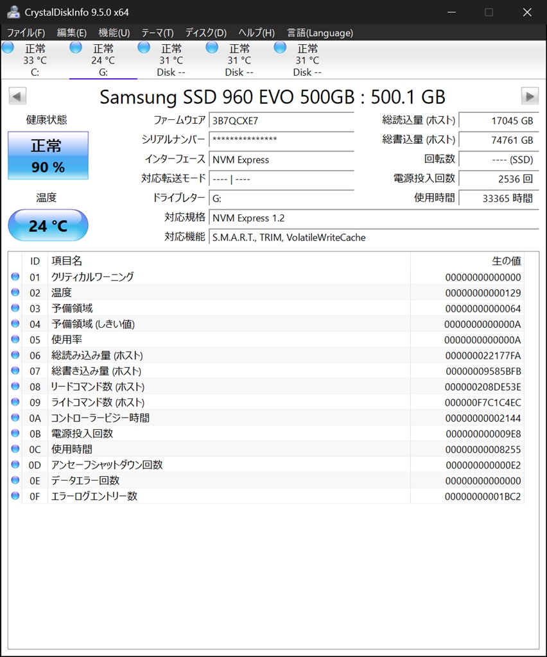This screenshot has width=547, height=657.
Task: Select raw value 0000000001BC2
Action: click(x=482, y=497)
